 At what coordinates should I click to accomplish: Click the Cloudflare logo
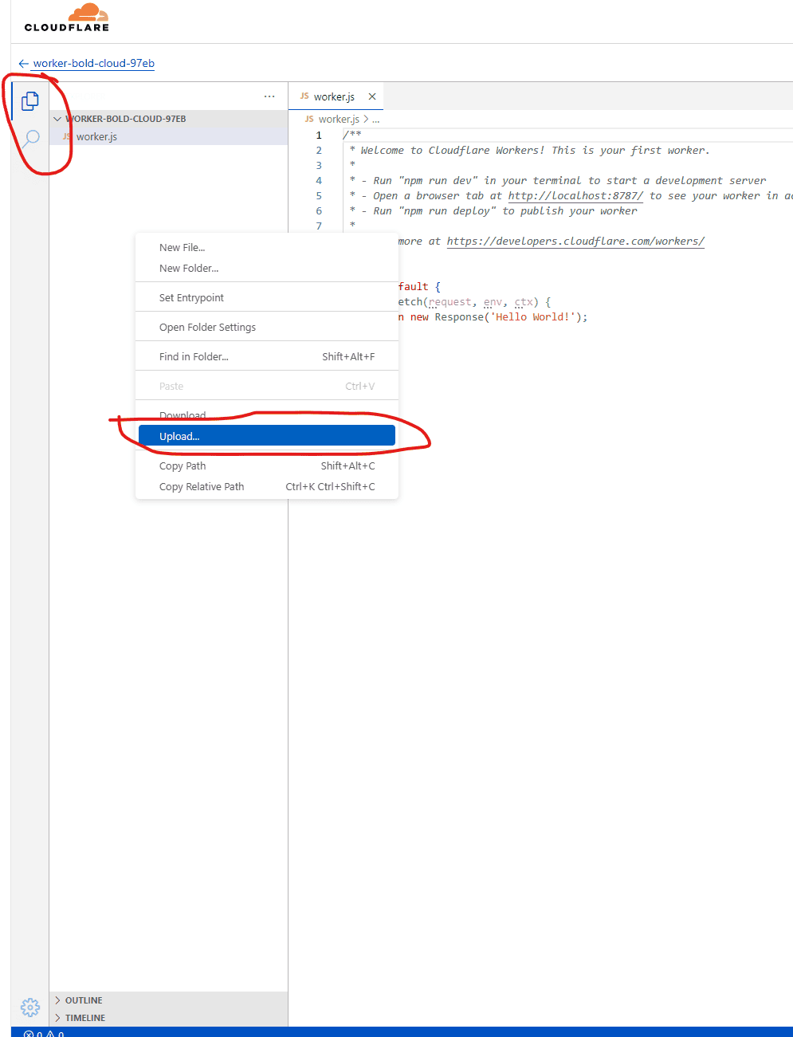click(x=68, y=18)
